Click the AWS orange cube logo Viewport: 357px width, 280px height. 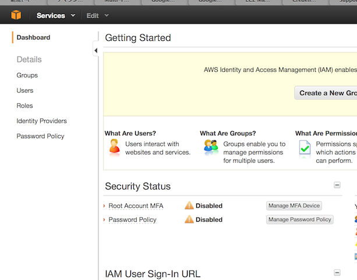point(16,15)
